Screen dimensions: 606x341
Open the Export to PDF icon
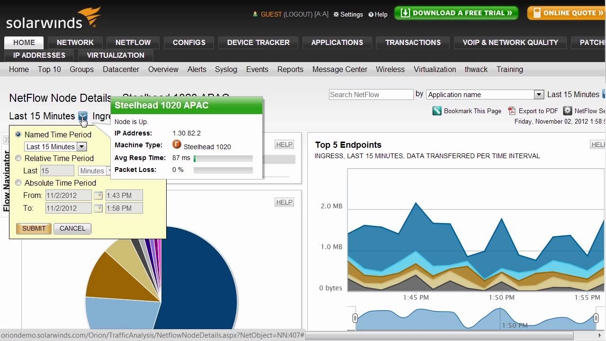pyautogui.click(x=512, y=111)
